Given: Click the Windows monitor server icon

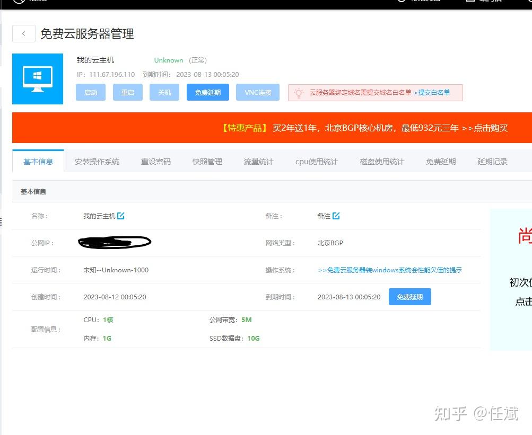Looking at the screenshot, I should click(x=38, y=78).
